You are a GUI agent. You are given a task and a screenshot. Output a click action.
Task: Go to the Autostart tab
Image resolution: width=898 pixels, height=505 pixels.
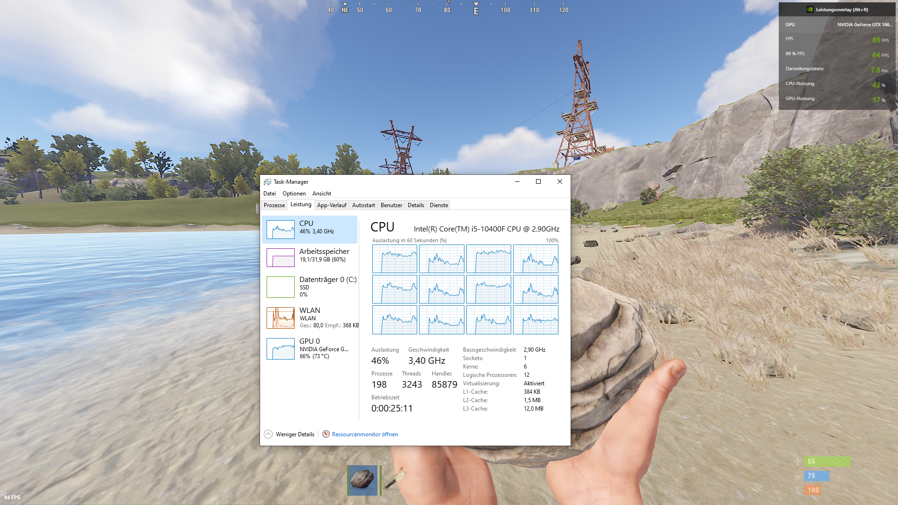(x=363, y=205)
